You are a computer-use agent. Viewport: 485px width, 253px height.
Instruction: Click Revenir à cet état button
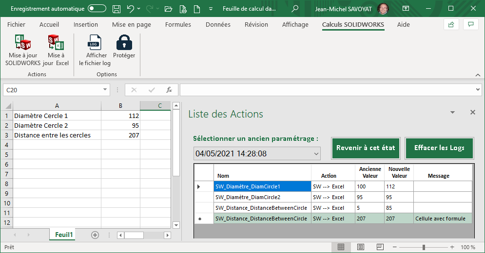[x=366, y=148]
